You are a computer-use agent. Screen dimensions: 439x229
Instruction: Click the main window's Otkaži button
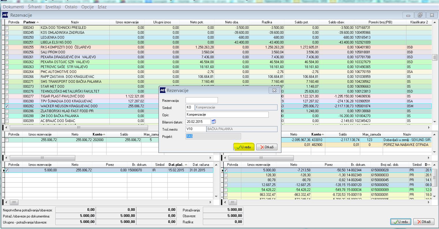(424, 222)
